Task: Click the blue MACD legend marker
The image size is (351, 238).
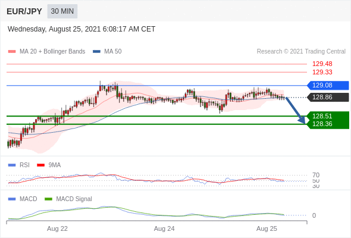Action: tap(12, 199)
